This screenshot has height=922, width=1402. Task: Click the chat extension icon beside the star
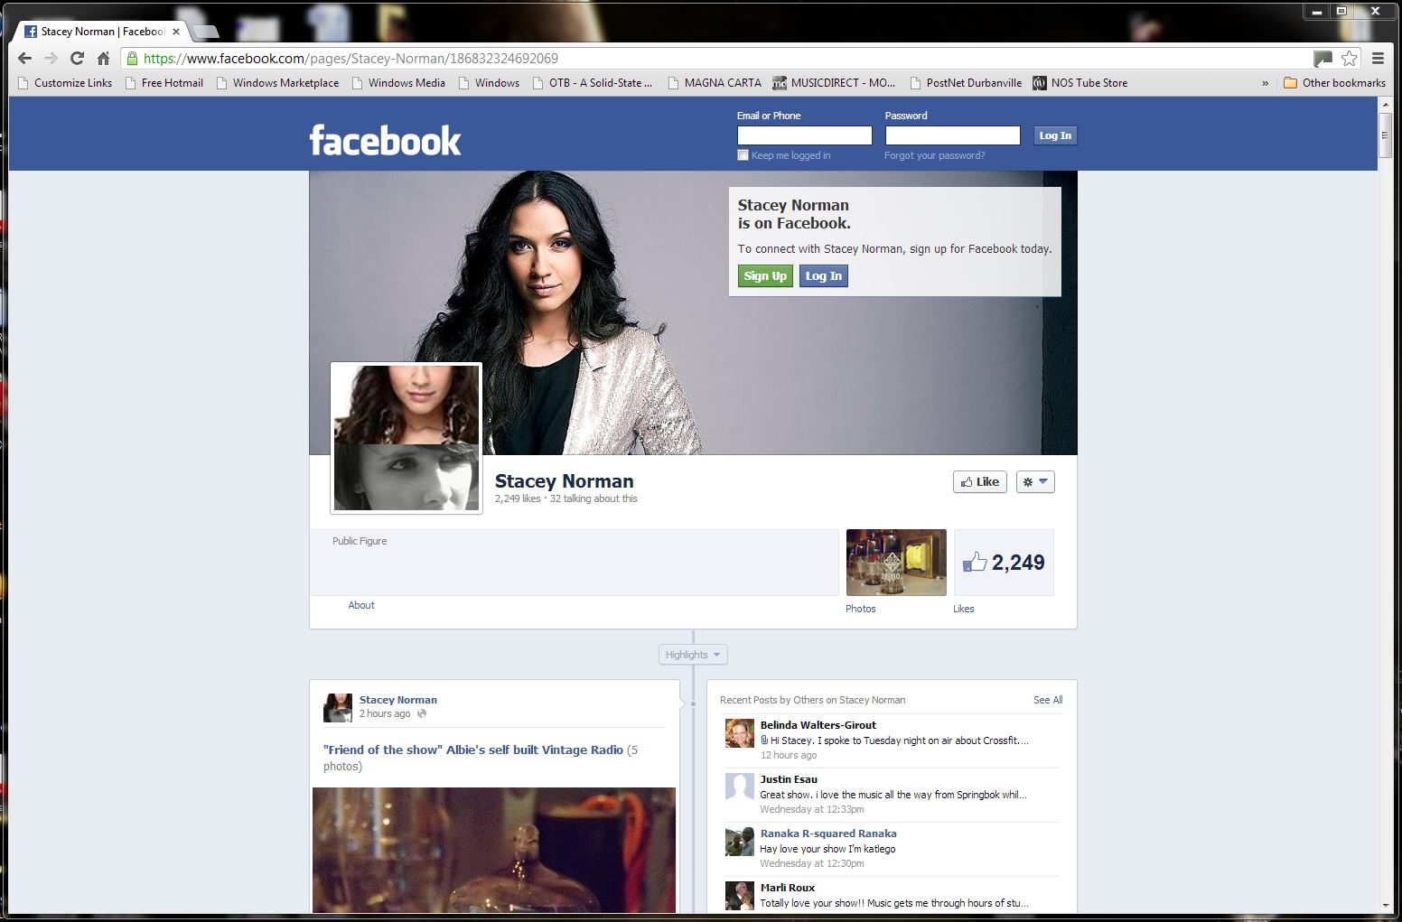point(1323,59)
